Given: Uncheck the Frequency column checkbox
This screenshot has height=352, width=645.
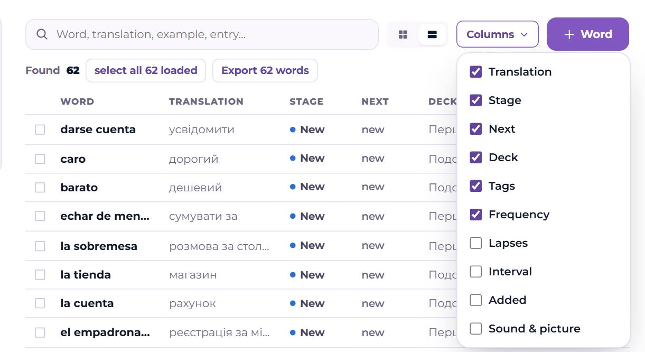Looking at the screenshot, I should click(x=476, y=215).
